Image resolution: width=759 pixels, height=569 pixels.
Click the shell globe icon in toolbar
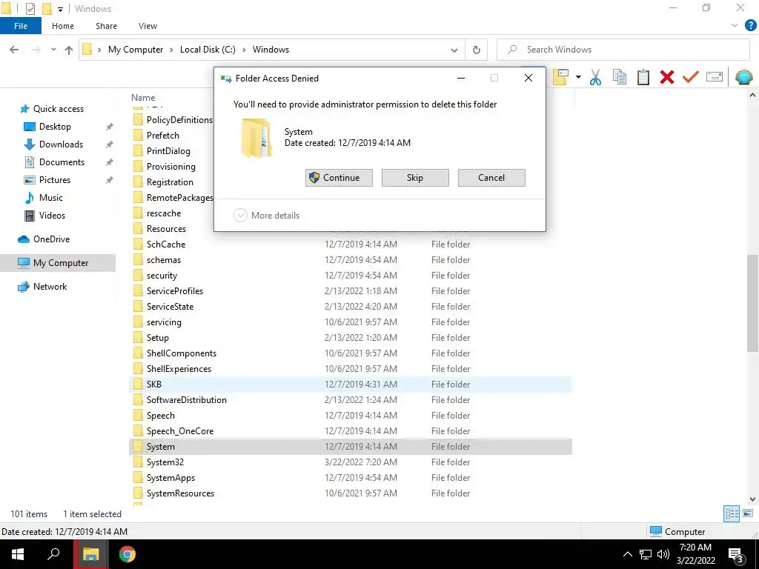click(743, 77)
